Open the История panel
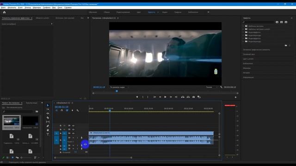296x166 pixels. (x=247, y=73)
